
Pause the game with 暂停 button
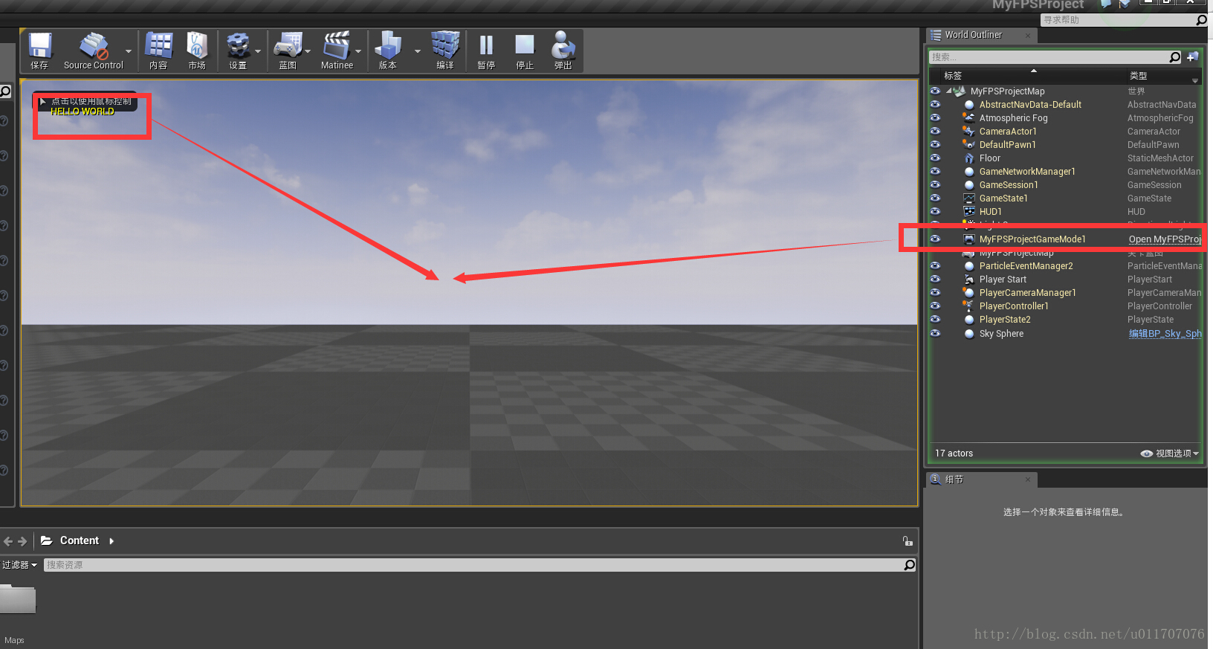pos(486,51)
